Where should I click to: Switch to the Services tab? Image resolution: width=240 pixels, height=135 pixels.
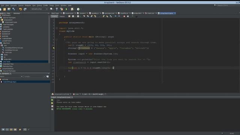click(x=16, y=13)
